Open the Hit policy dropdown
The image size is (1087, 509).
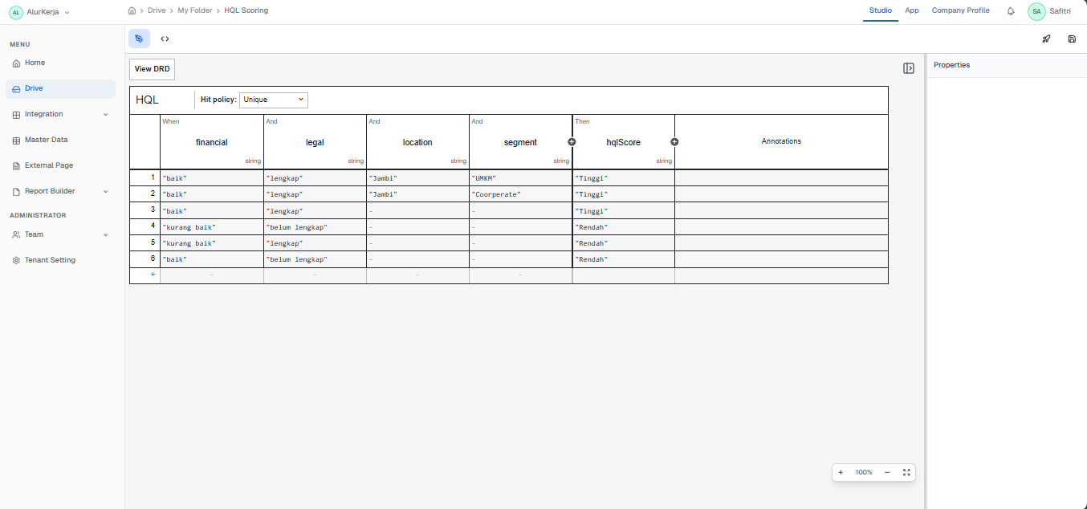[x=273, y=100]
